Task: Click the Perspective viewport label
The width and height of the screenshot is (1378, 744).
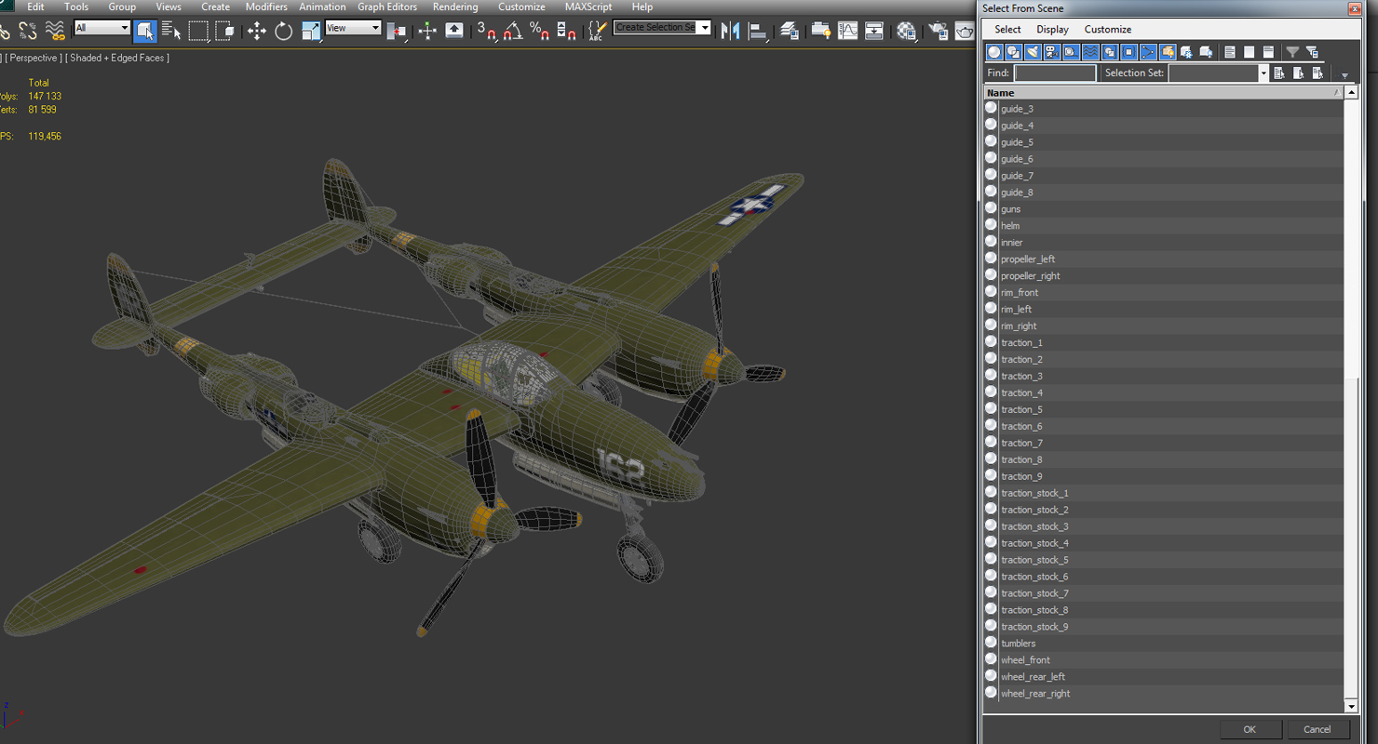Action: point(34,58)
